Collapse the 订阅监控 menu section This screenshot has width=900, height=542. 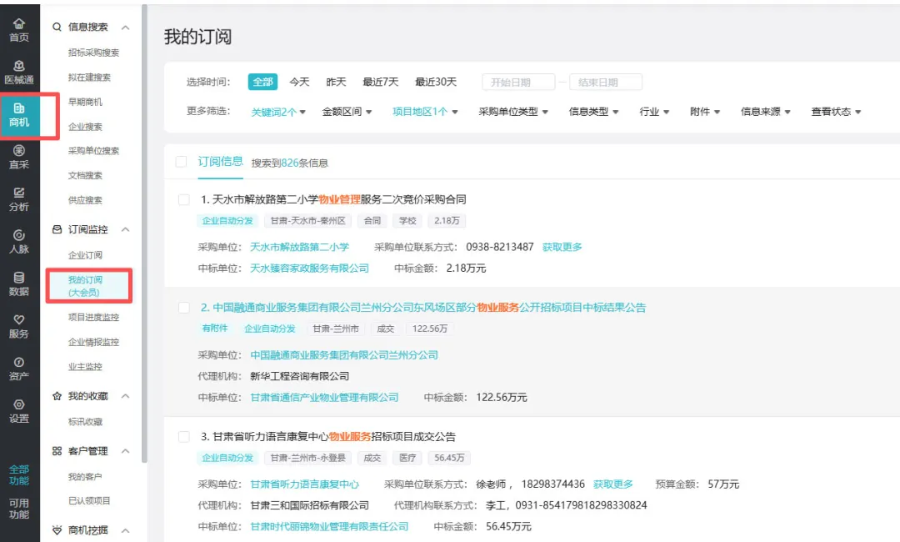coord(126,229)
